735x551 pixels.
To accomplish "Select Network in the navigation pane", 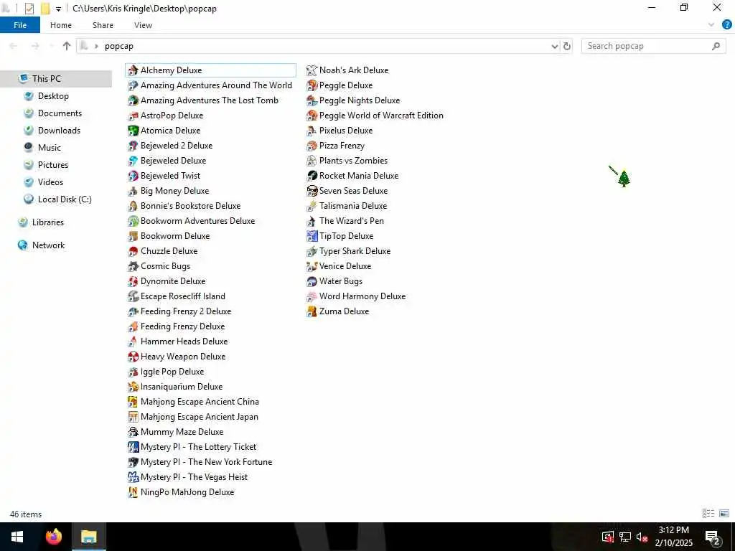I will tap(48, 245).
